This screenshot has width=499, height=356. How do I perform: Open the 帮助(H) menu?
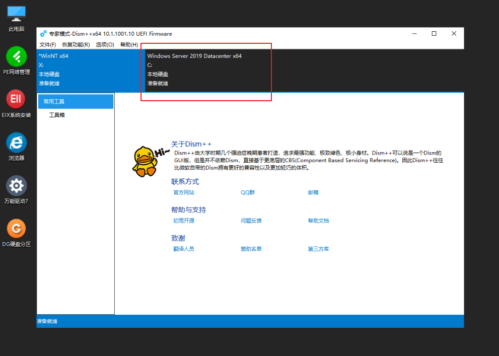(x=129, y=44)
